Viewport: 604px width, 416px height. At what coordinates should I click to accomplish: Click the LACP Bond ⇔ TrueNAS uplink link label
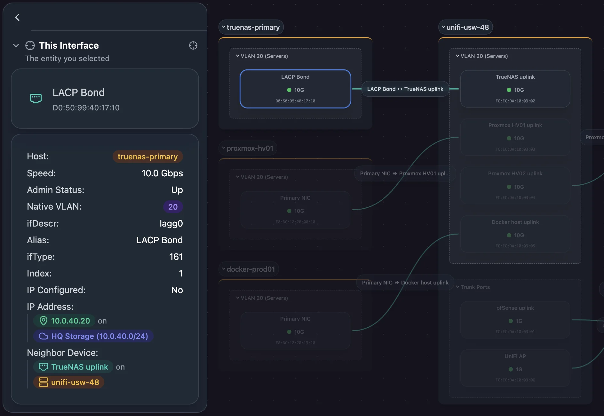[x=405, y=89]
